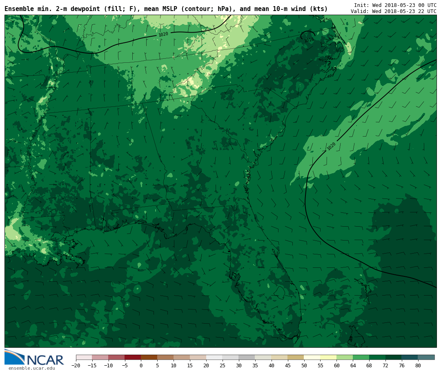
Task: Select the Valid timestamp text
Action: point(393,11)
